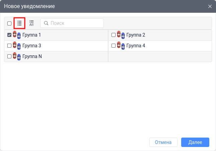Click the Группа 4 cars icon
The image size is (216, 151).
click(121, 46)
